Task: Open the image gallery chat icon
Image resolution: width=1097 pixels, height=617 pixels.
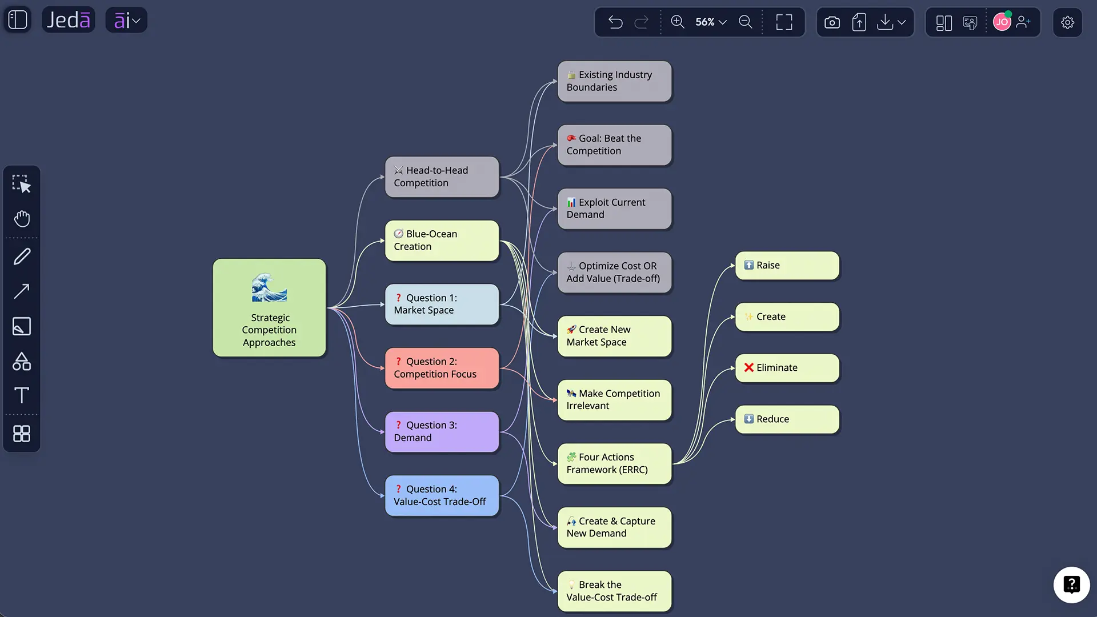Action: pos(970,23)
